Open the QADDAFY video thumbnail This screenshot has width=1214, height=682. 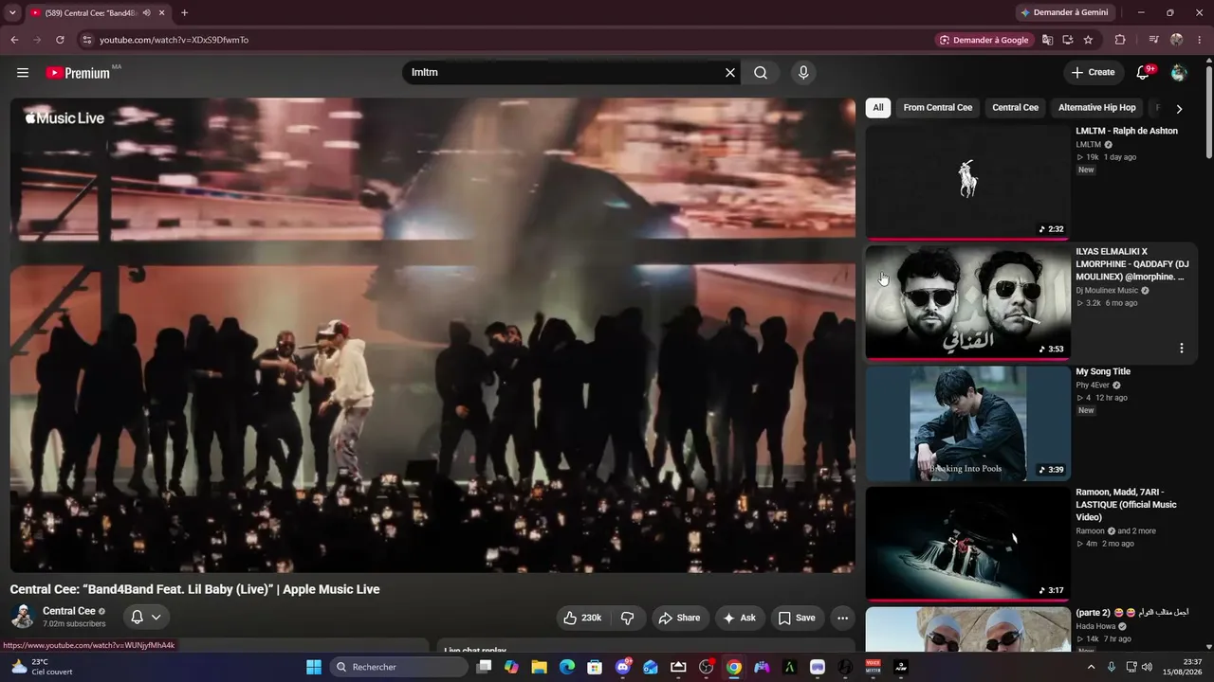point(967,302)
